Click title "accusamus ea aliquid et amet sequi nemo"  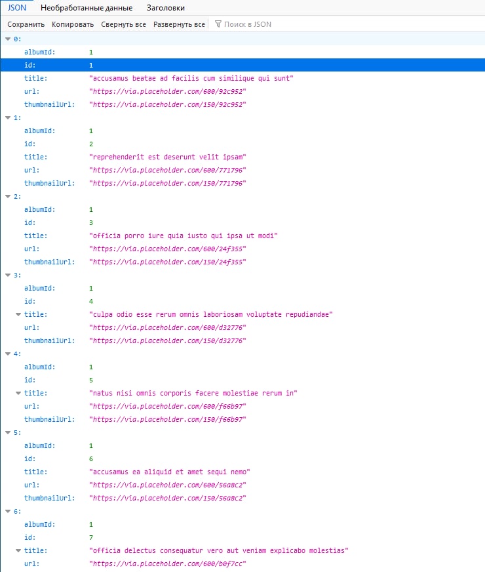click(170, 472)
